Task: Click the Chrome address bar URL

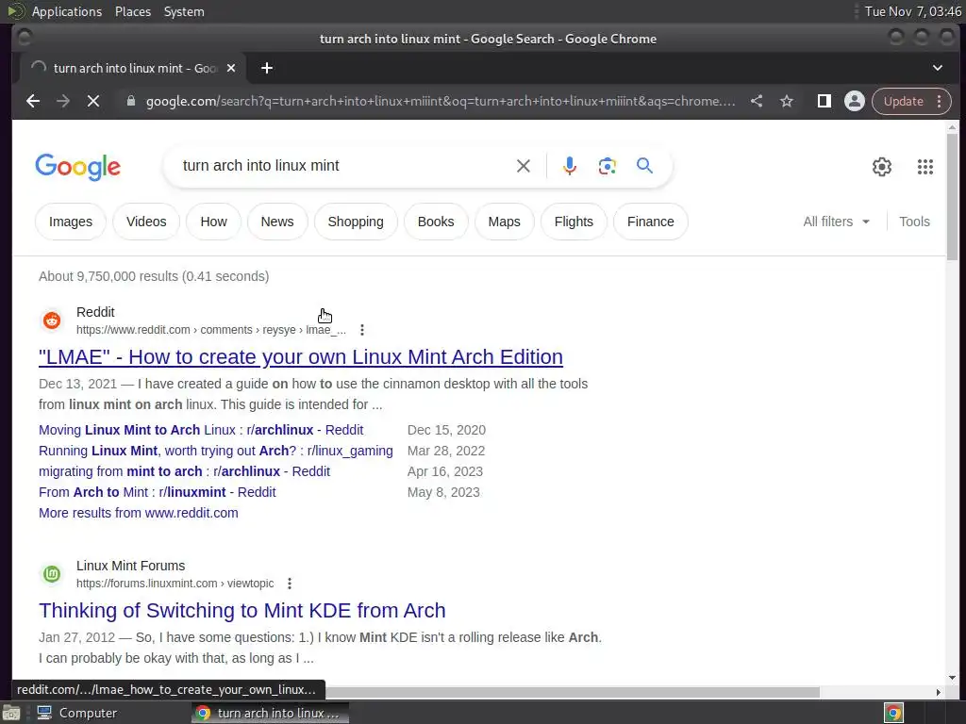Action: coord(441,101)
